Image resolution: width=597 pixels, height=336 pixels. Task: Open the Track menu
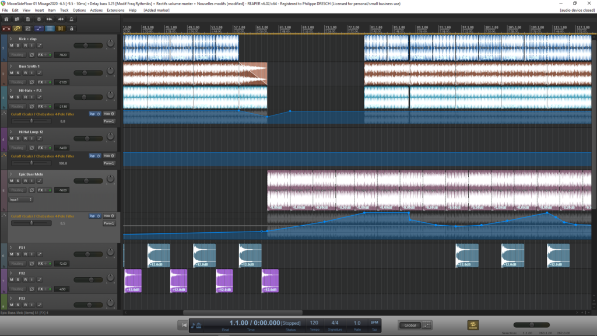point(64,10)
